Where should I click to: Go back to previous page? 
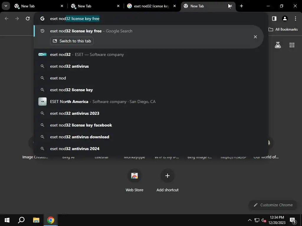pos(6,19)
